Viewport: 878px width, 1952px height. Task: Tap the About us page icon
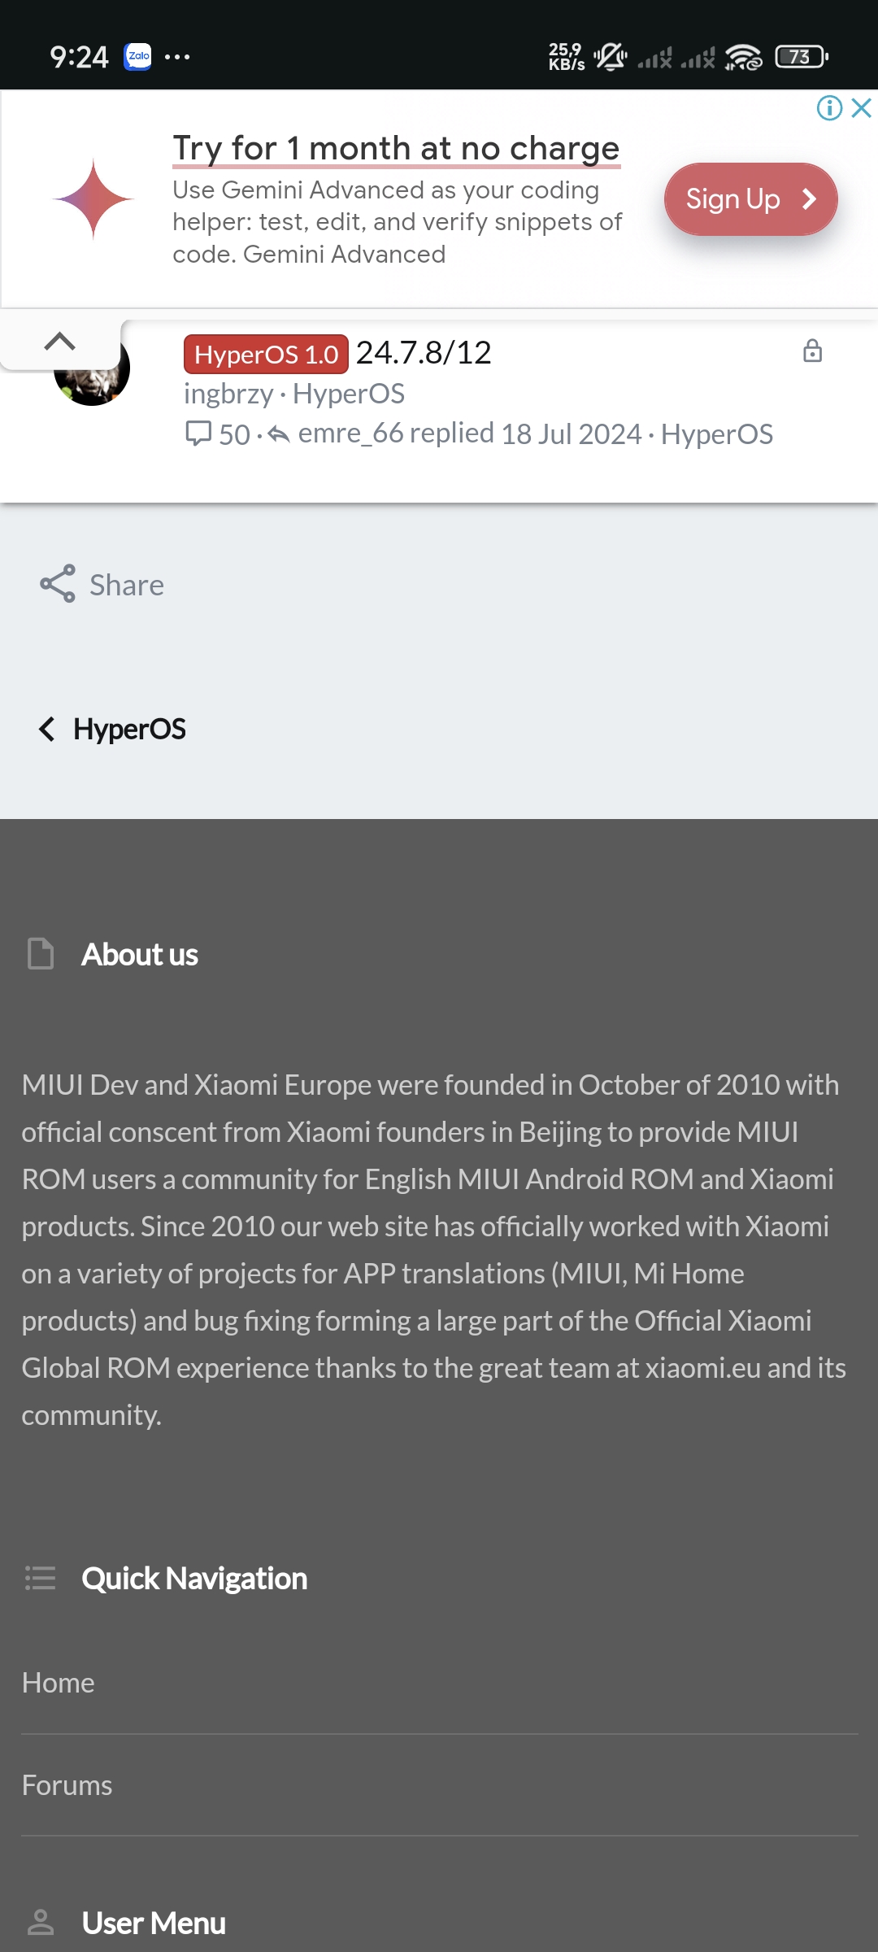point(41,954)
